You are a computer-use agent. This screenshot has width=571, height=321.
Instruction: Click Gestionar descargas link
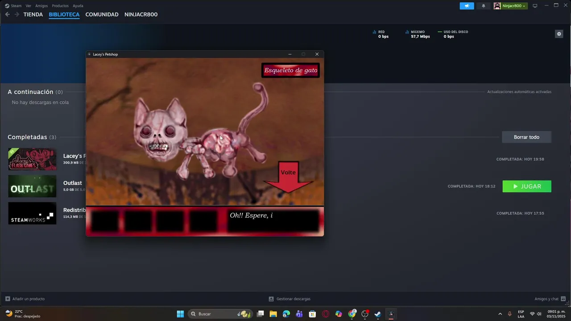tap(294, 299)
